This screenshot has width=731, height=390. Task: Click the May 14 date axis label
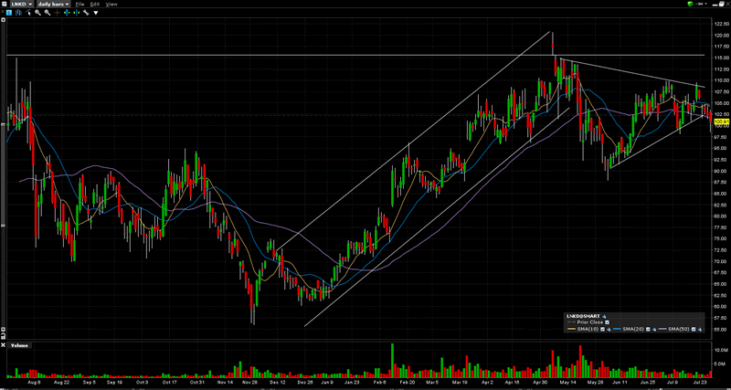tap(567, 382)
